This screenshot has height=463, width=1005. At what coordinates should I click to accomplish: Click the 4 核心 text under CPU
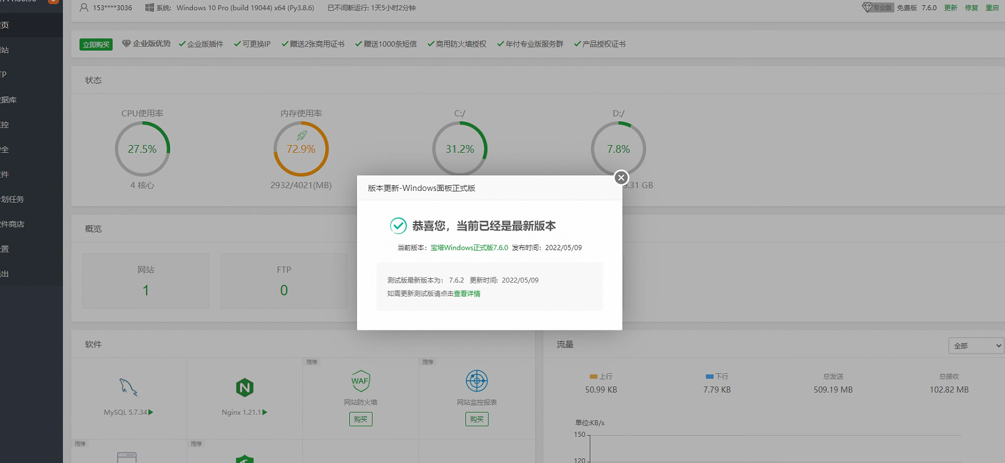[142, 185]
